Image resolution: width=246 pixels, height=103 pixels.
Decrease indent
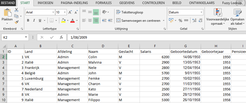[x=104, y=20]
